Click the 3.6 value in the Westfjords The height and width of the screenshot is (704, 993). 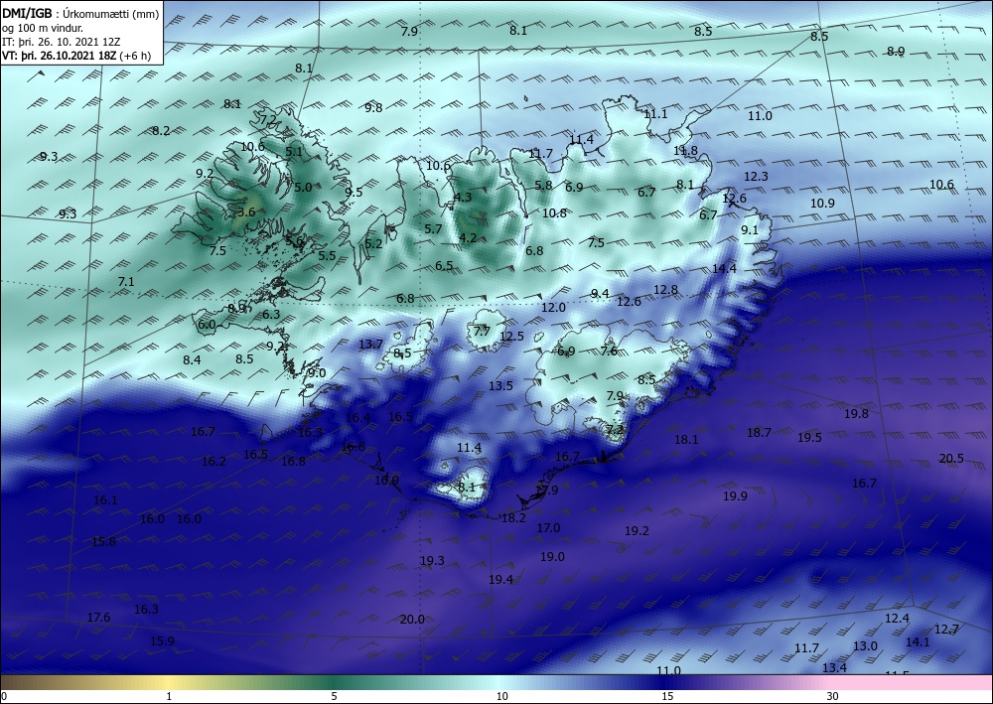(x=246, y=212)
